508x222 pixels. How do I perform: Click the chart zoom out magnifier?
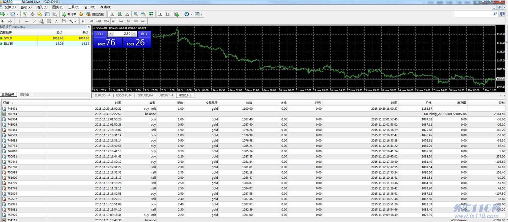tap(143, 14)
